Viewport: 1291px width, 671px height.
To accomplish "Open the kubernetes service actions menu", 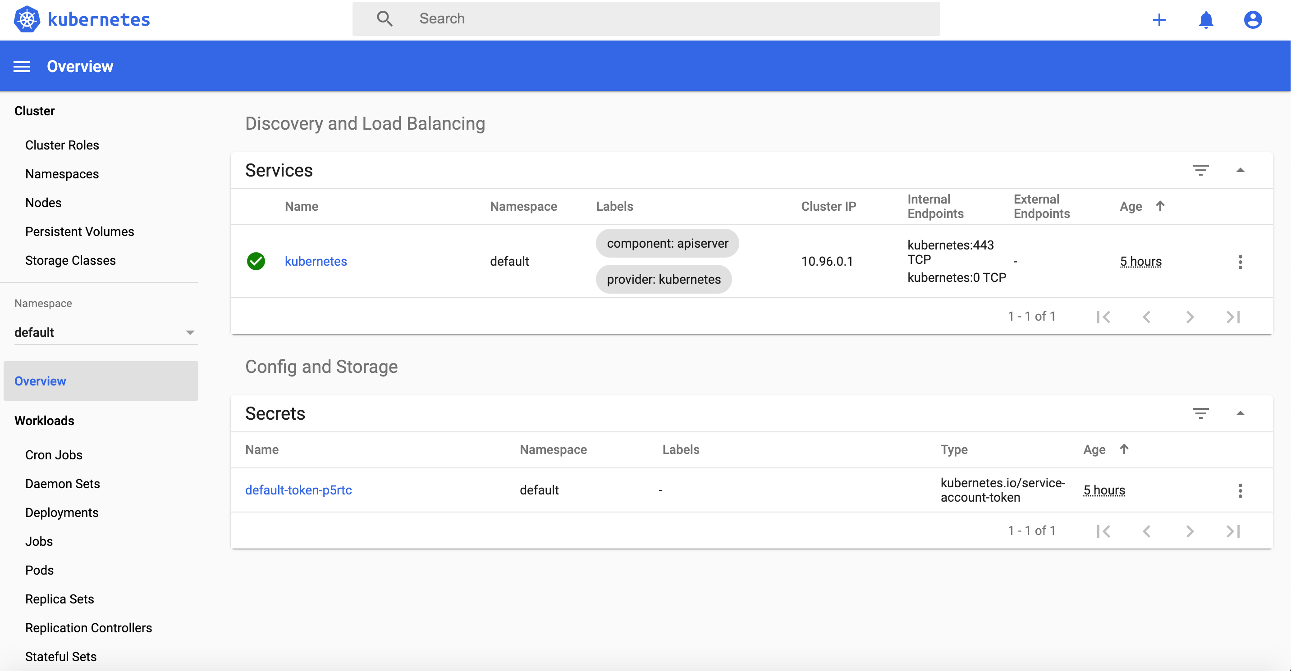I will pyautogui.click(x=1240, y=262).
